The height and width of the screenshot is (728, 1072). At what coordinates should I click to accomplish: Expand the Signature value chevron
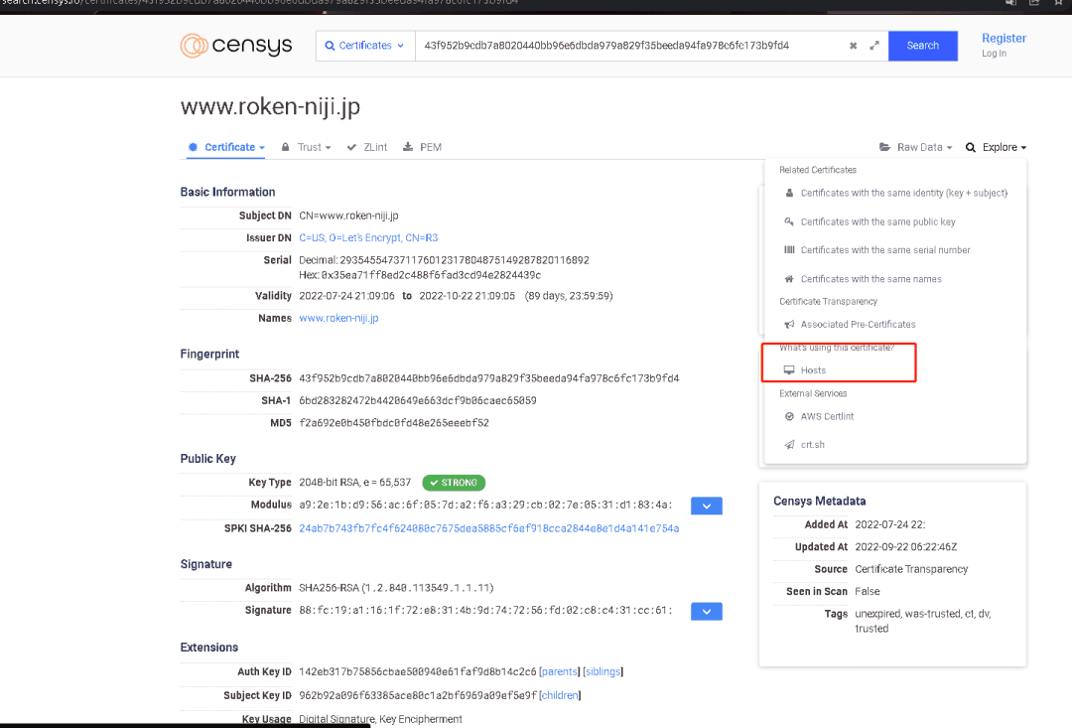707,611
